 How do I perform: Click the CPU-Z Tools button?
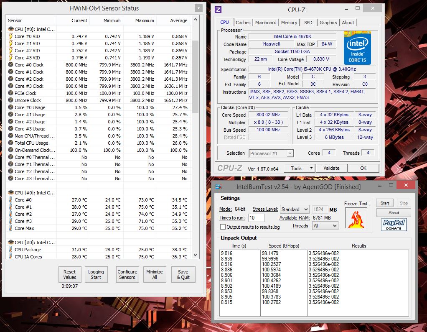pyautogui.click(x=296, y=168)
